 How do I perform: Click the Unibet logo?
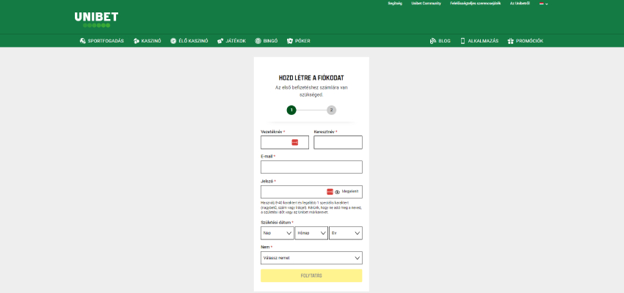click(x=96, y=20)
